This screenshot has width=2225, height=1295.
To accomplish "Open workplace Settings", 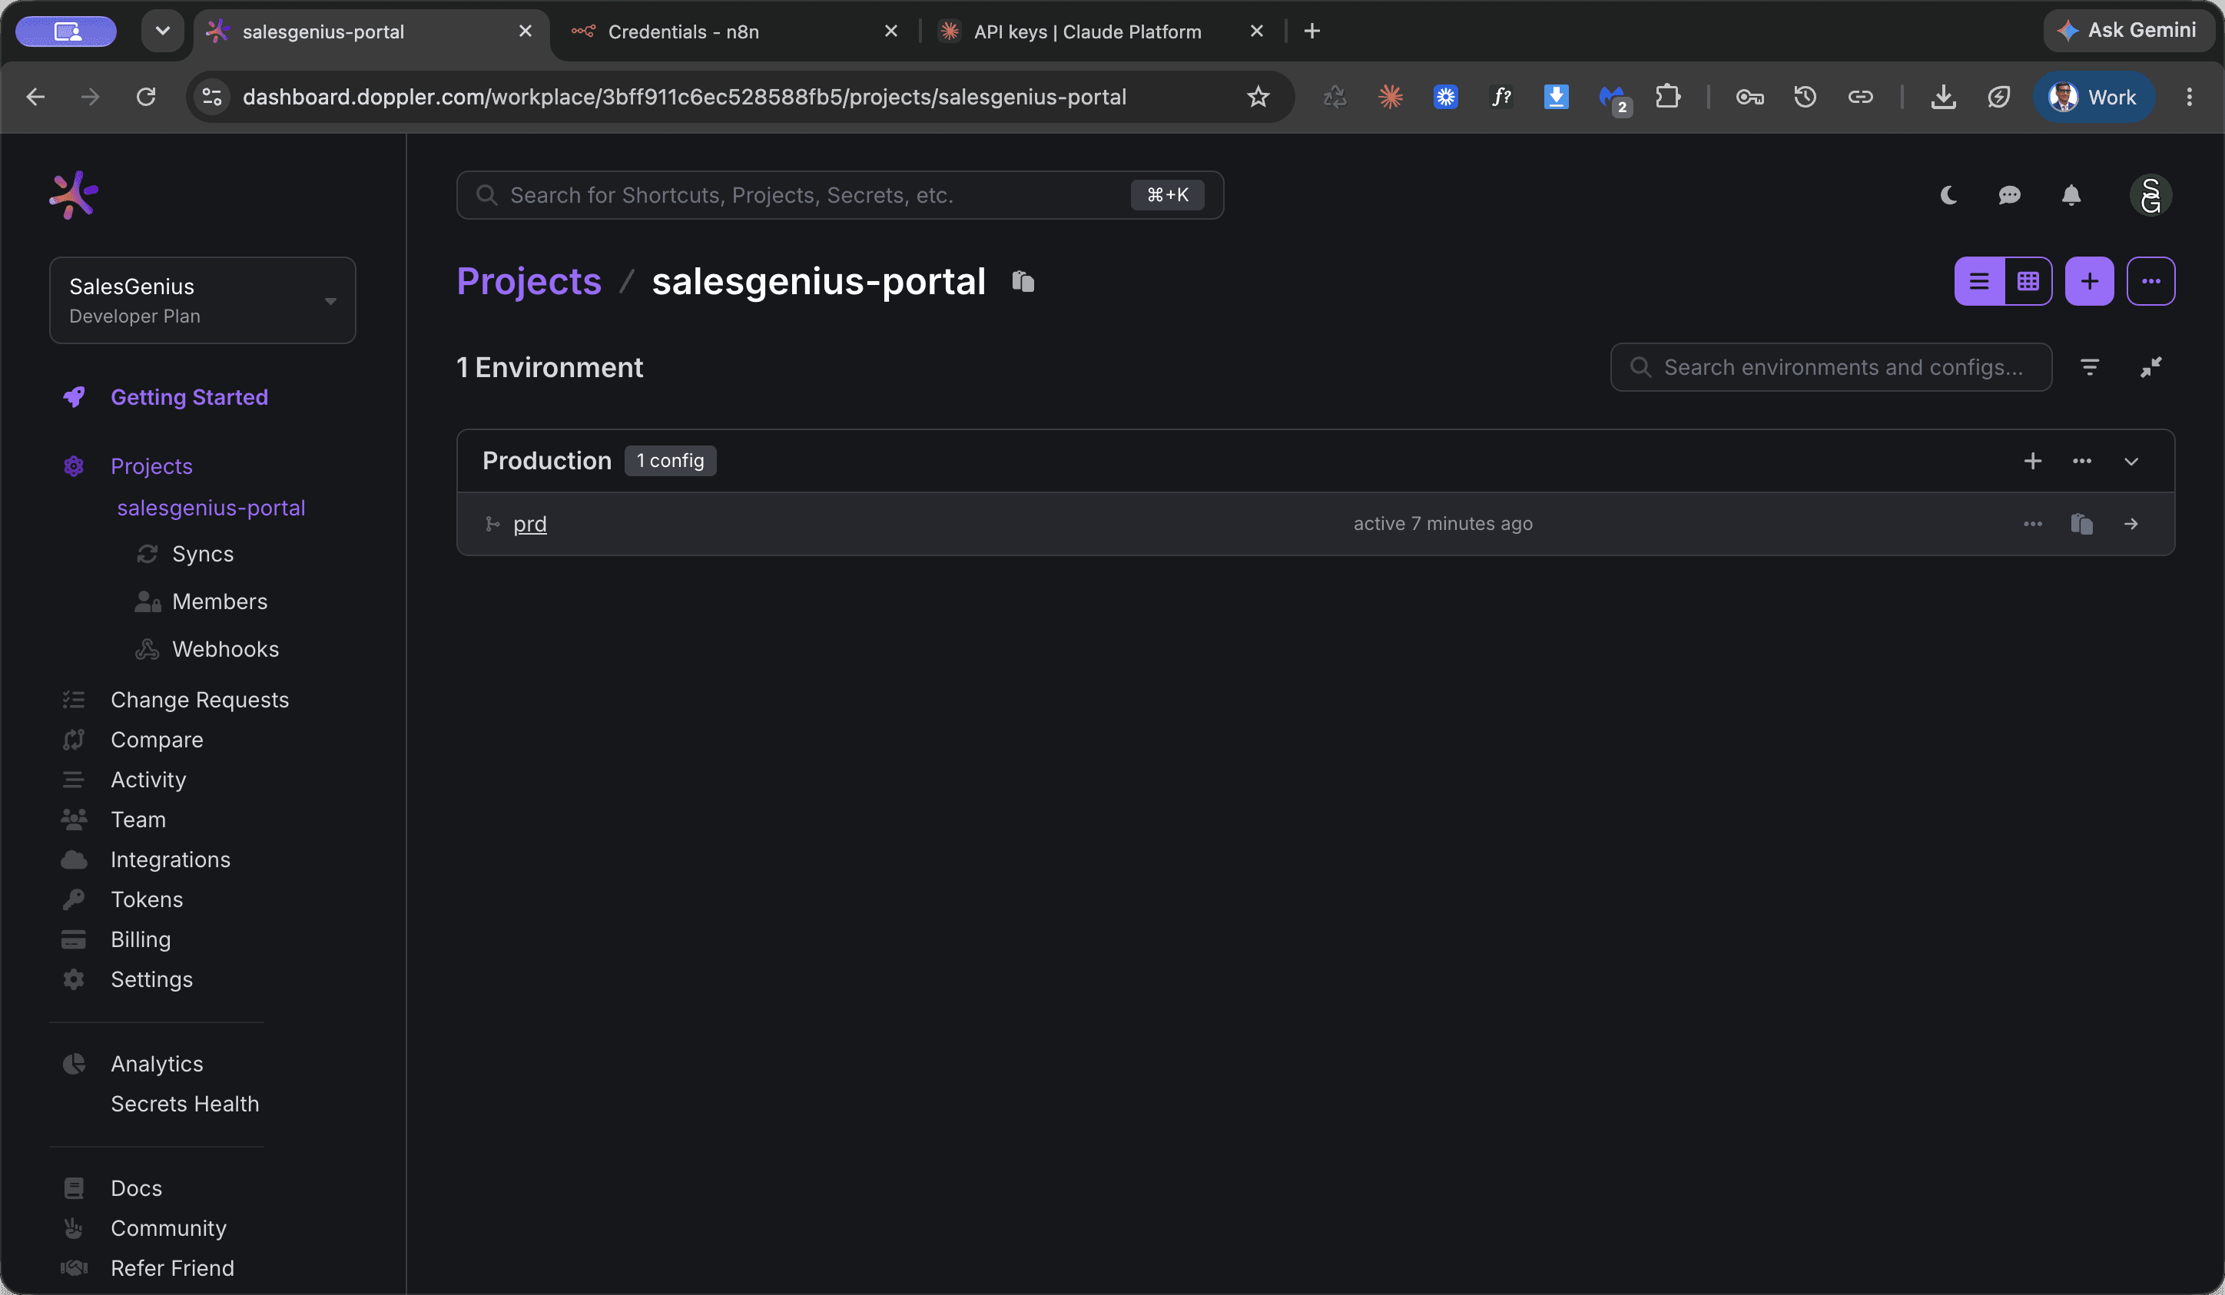I will 151,980.
